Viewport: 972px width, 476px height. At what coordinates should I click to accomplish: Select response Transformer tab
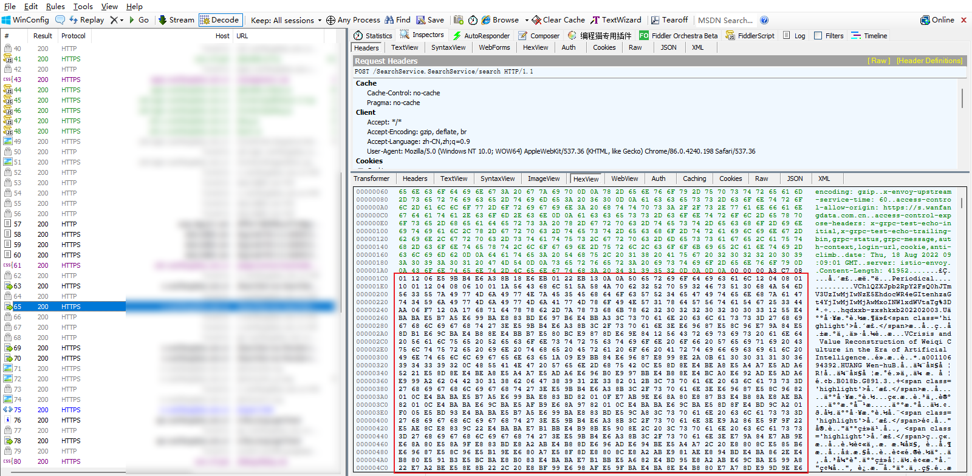click(x=372, y=178)
